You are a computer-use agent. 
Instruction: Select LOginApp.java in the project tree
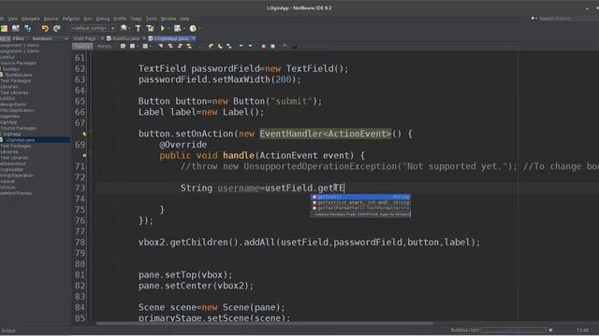(20, 140)
